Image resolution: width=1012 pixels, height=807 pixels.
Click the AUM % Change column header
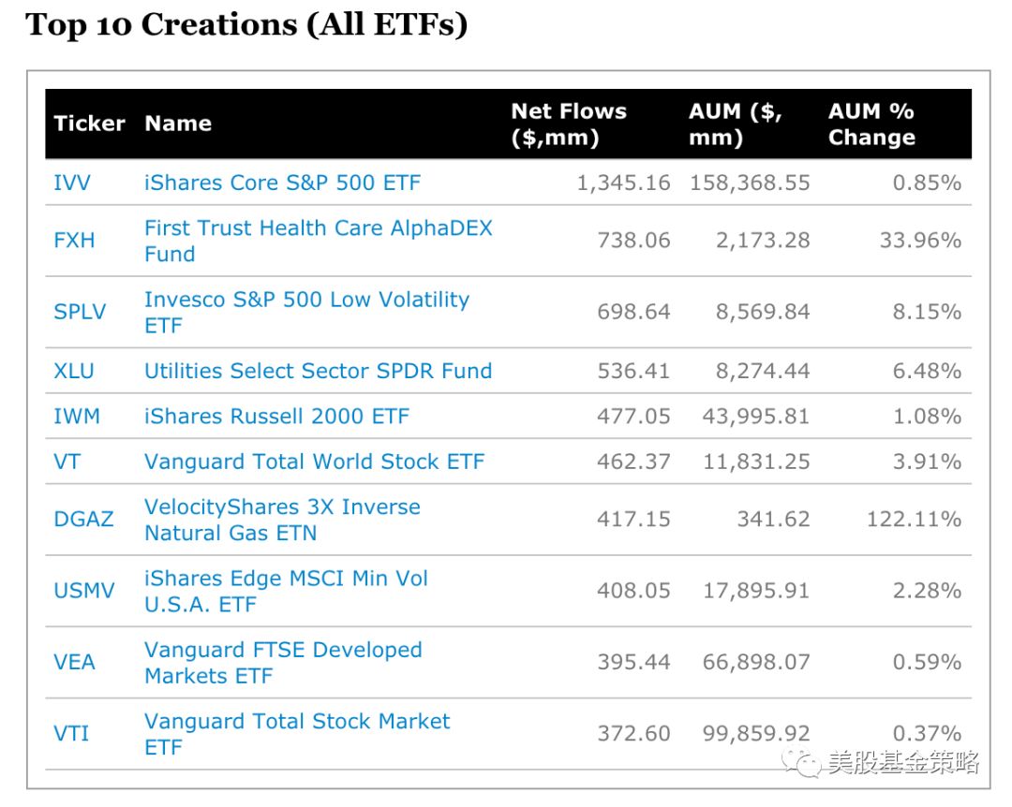pyautogui.click(x=871, y=124)
